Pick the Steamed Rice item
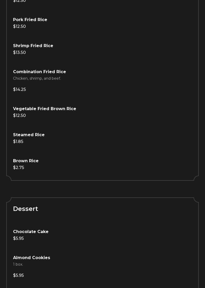 click(29, 135)
